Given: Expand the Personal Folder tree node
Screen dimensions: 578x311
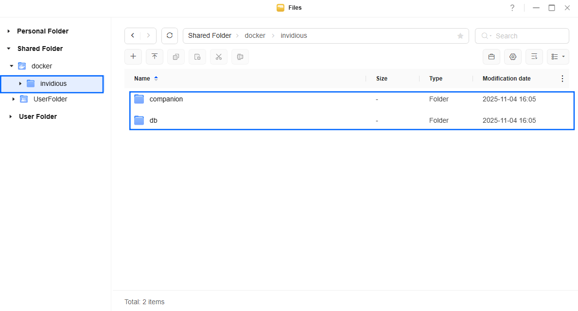Looking at the screenshot, I should coord(9,31).
